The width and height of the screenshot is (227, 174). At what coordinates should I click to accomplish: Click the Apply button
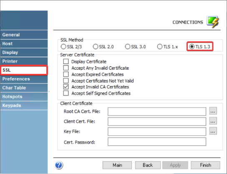175,165
